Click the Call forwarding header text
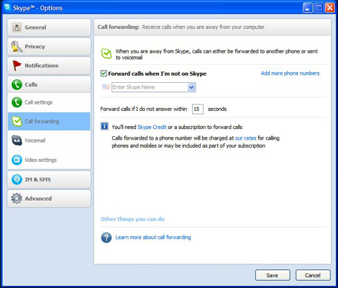338x288 pixels. [119, 27]
